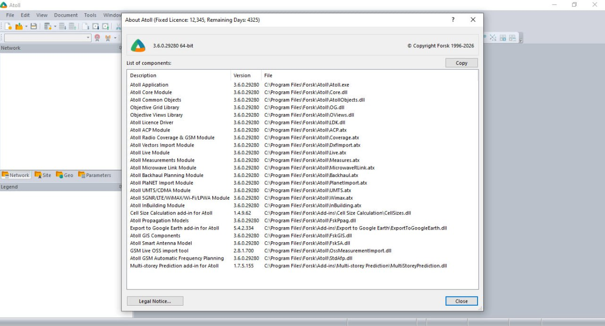Select the Atoll PlaNET Import Module row
The image size is (605, 326).
click(302, 183)
